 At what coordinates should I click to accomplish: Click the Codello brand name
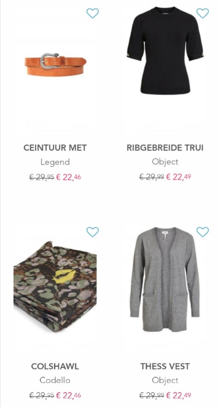[x=55, y=380]
